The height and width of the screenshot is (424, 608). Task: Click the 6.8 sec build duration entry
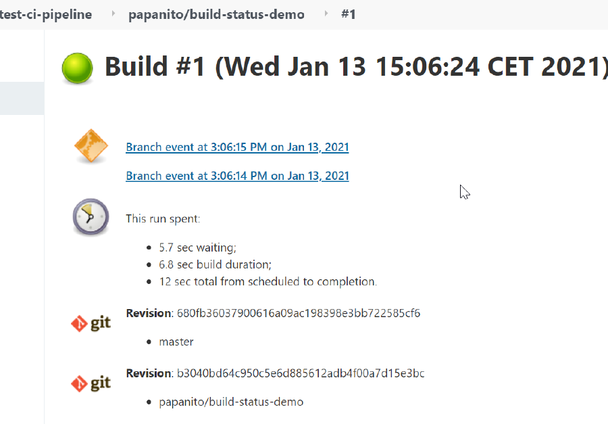coord(216,264)
